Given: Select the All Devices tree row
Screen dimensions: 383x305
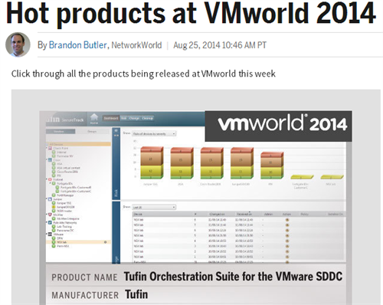Looking at the screenshot, I should 78,144.
